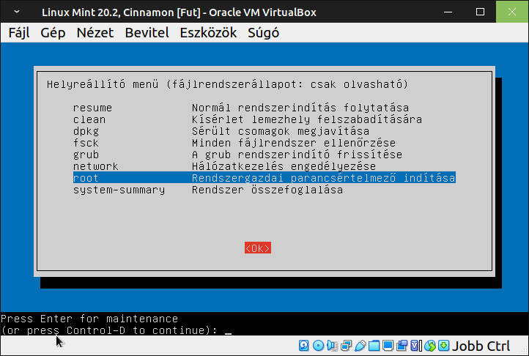This screenshot has width=529, height=356.
Task: Open the Fájl menu
Action: [x=19, y=33]
